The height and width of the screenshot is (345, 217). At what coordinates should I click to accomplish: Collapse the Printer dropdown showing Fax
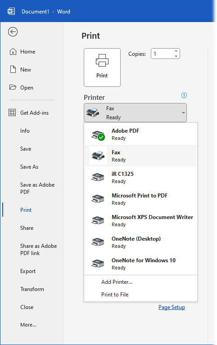pyautogui.click(x=135, y=112)
